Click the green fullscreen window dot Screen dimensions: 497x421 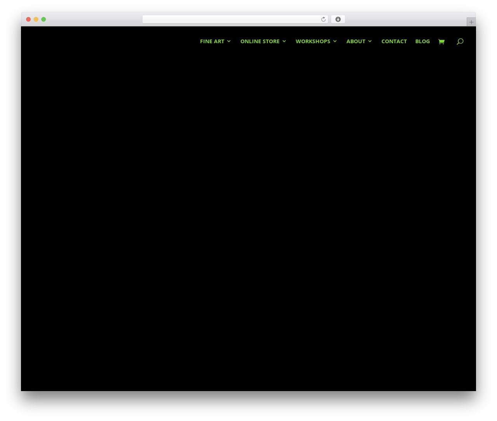(43, 19)
